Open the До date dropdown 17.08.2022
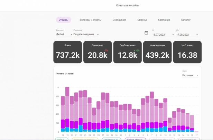 click(187, 35)
